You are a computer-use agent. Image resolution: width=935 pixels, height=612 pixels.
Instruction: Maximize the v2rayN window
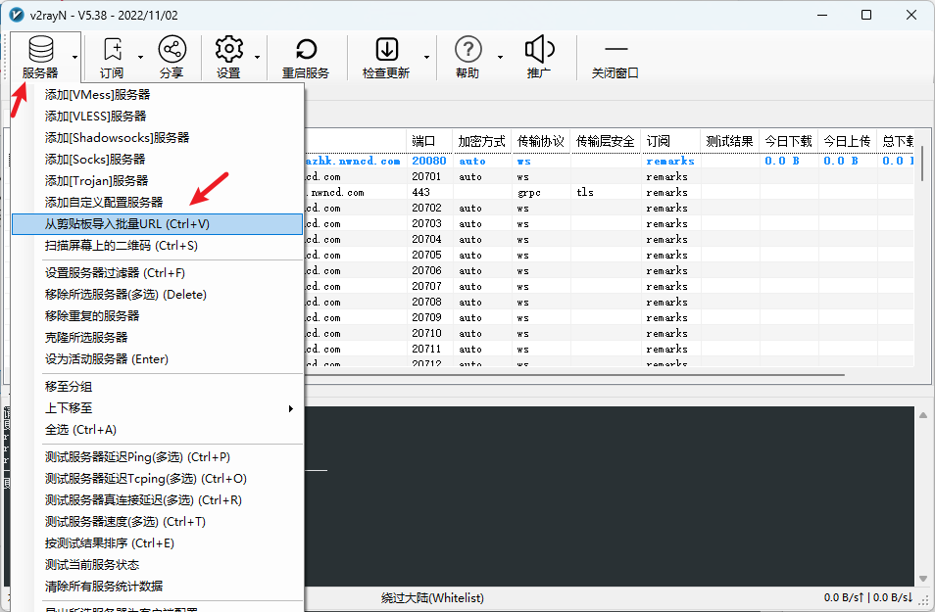tap(866, 15)
